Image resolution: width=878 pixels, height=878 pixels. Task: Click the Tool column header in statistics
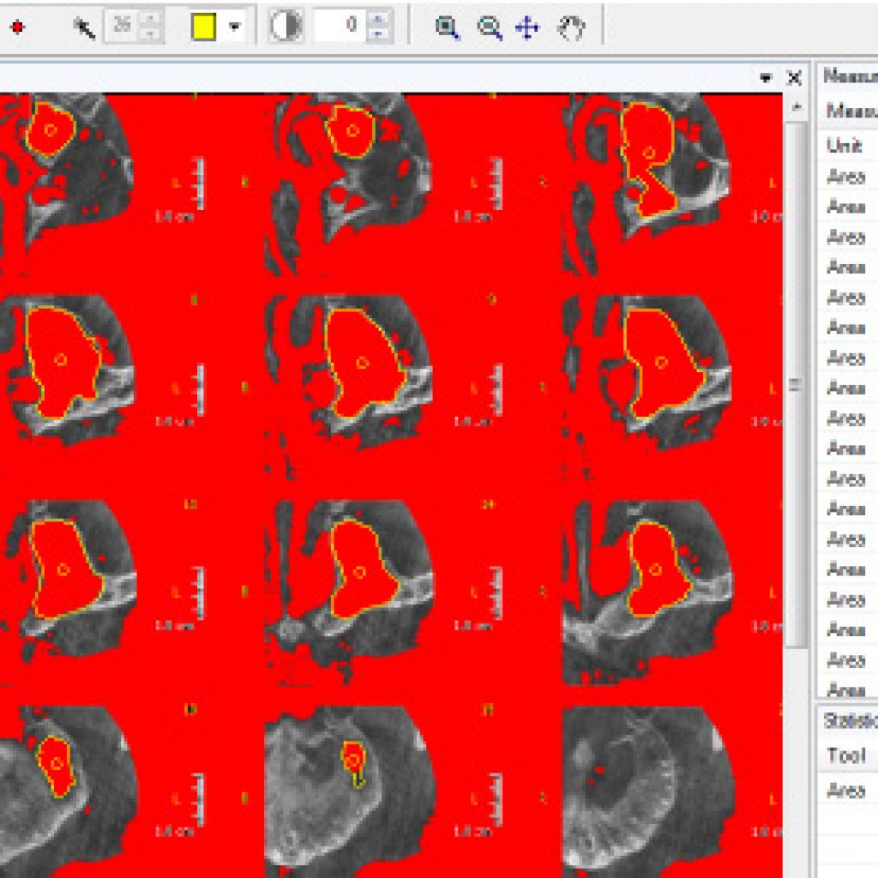pyautogui.click(x=848, y=755)
